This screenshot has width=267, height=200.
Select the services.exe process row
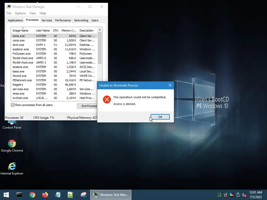(x=54, y=89)
